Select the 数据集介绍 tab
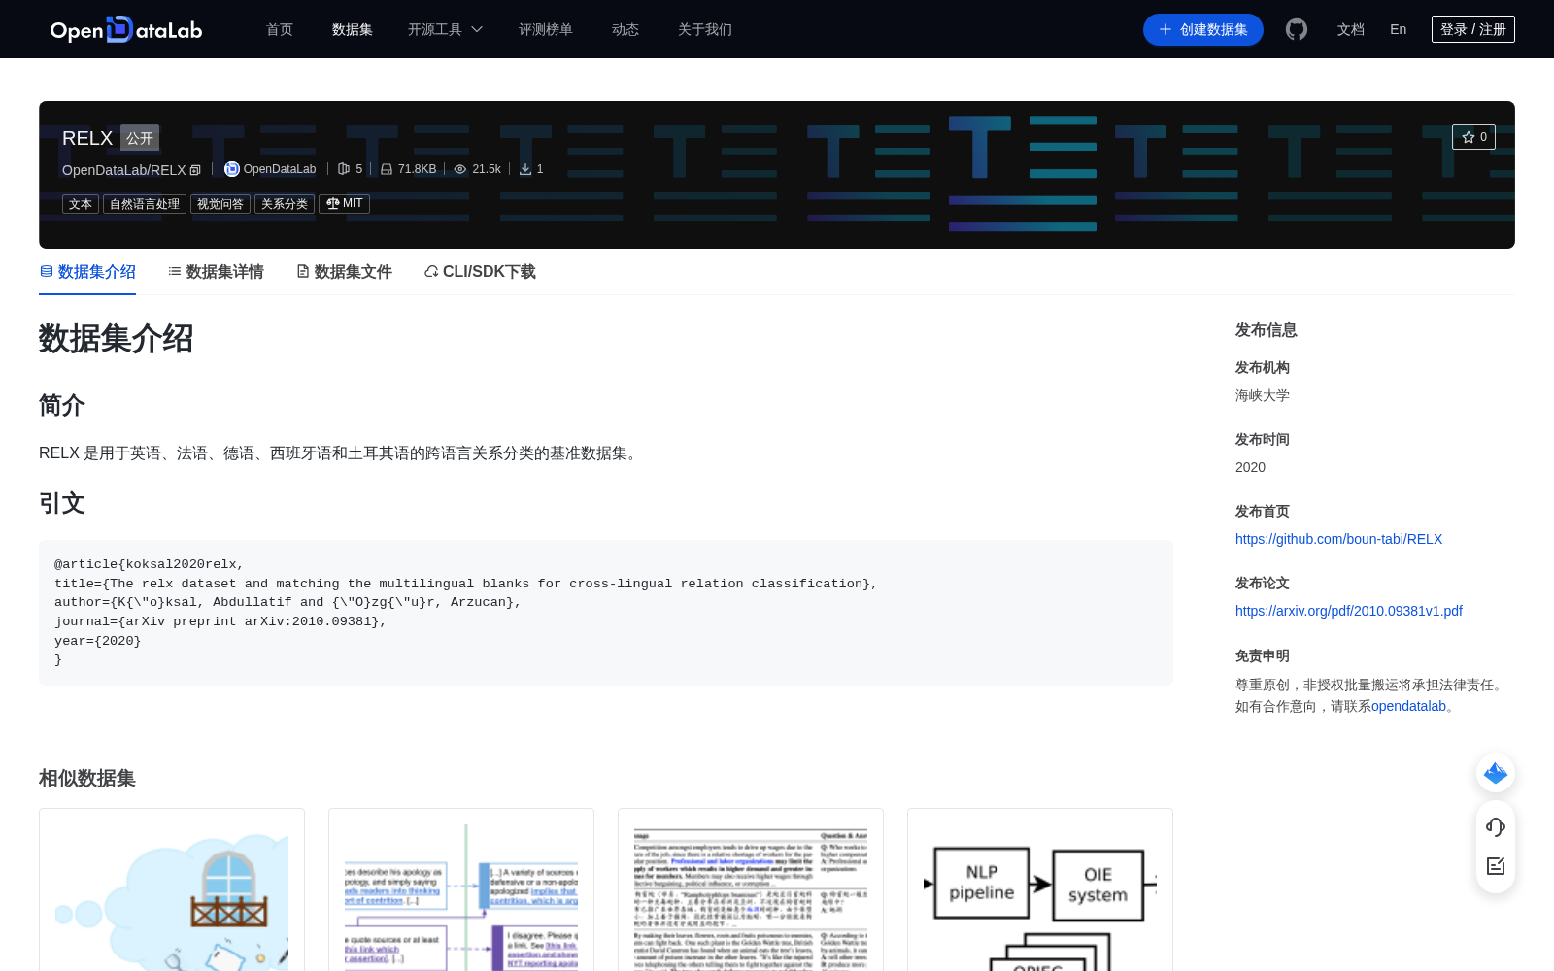The height and width of the screenshot is (971, 1554). click(87, 272)
